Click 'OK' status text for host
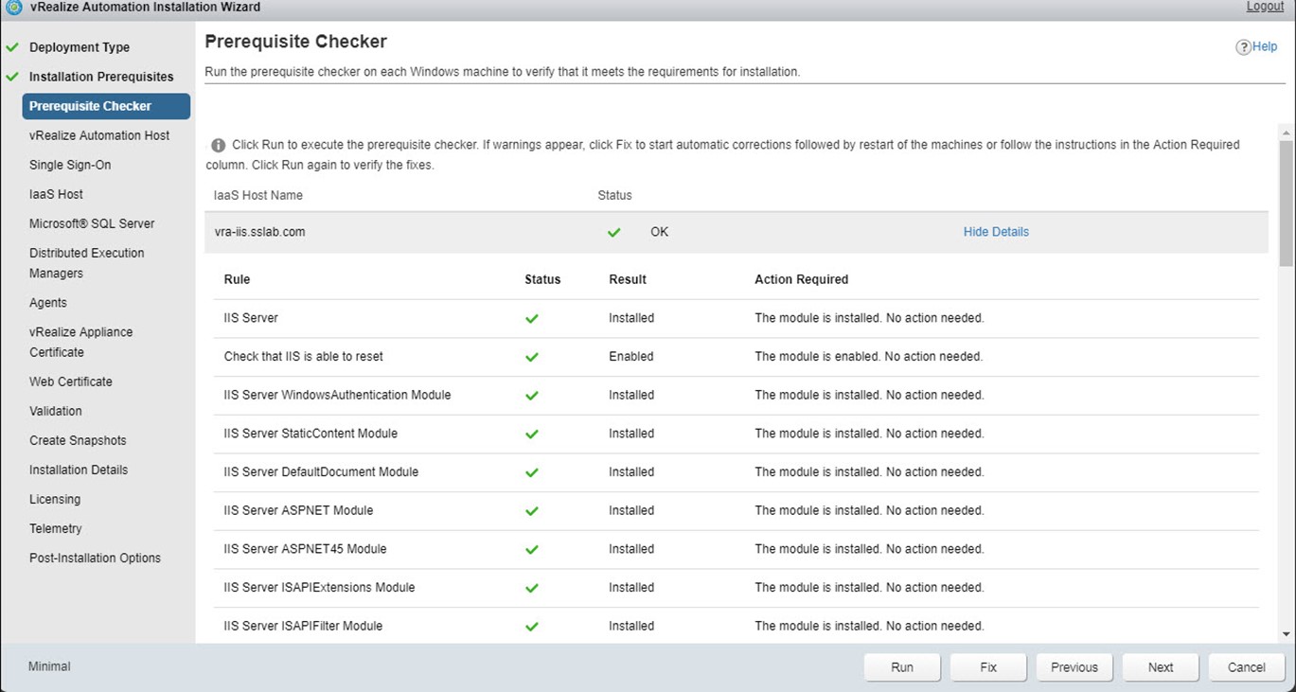This screenshot has width=1296, height=692. pos(659,232)
